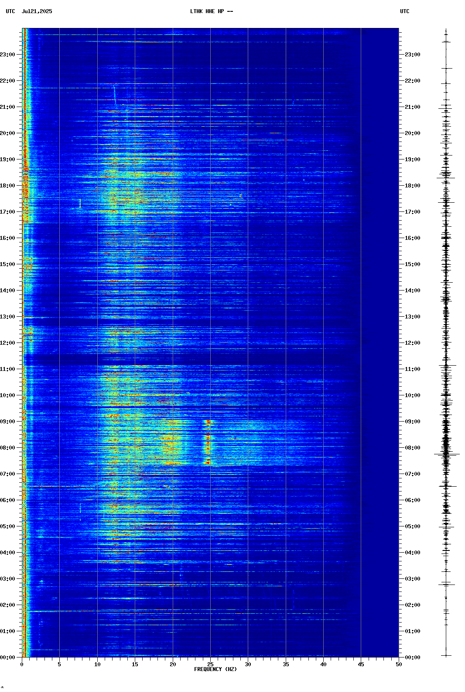Click the FREQUENCY (HZ) axis label

click(x=215, y=669)
